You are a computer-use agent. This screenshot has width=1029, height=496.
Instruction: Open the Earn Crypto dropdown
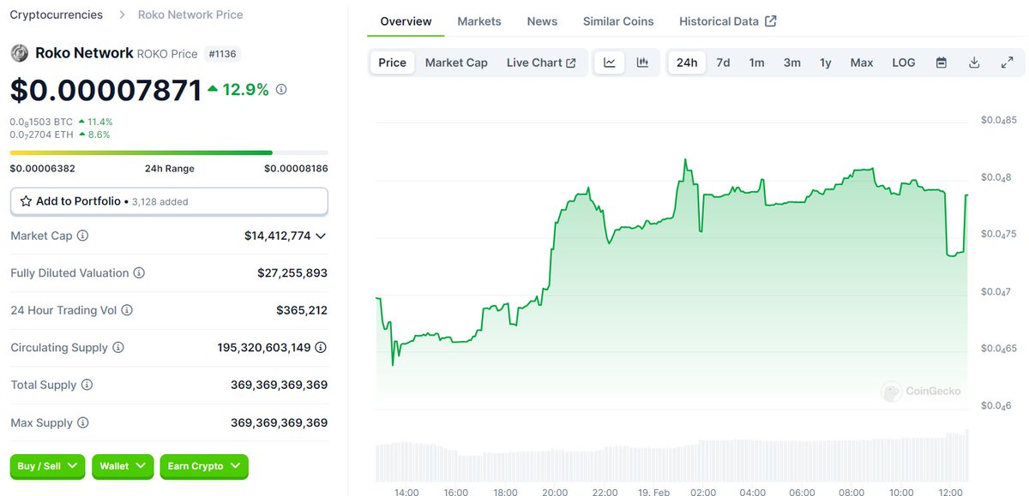click(x=204, y=466)
